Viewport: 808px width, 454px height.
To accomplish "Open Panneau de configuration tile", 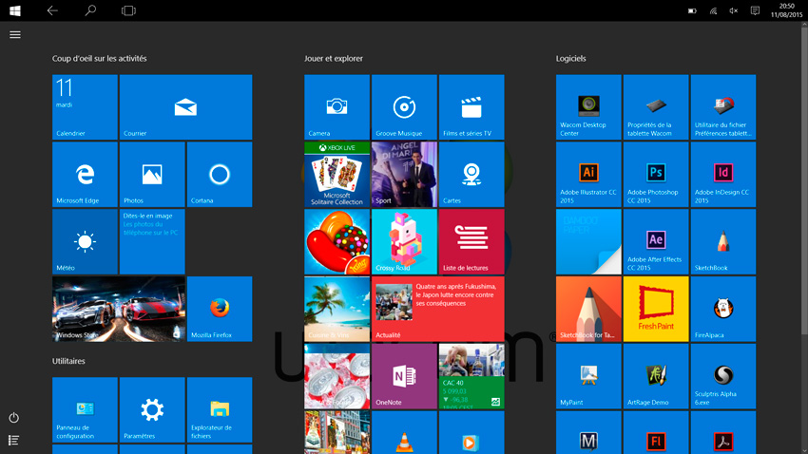I will tap(85, 409).
